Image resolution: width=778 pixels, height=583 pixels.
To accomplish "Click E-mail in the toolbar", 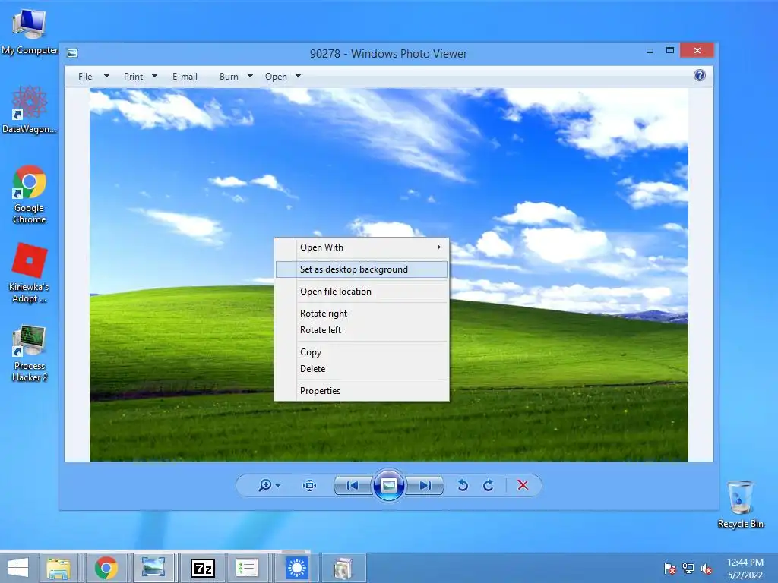I will point(185,77).
